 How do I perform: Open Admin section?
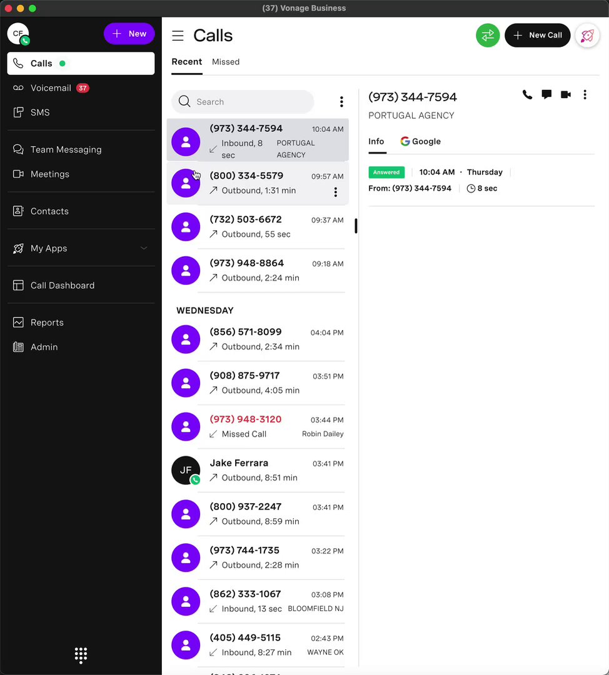[81, 347]
